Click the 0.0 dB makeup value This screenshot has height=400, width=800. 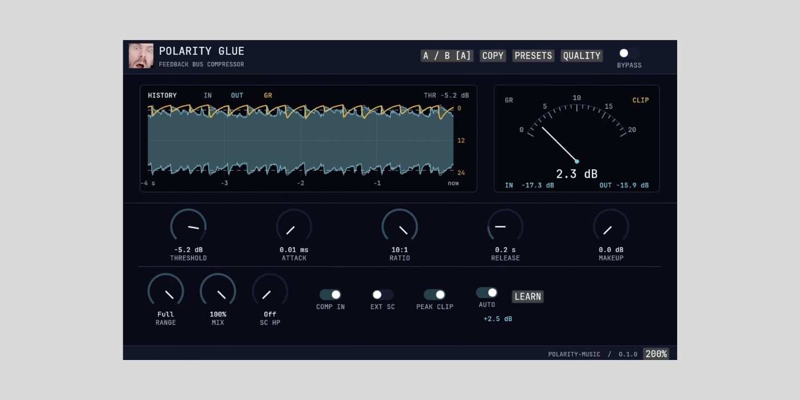(x=611, y=250)
